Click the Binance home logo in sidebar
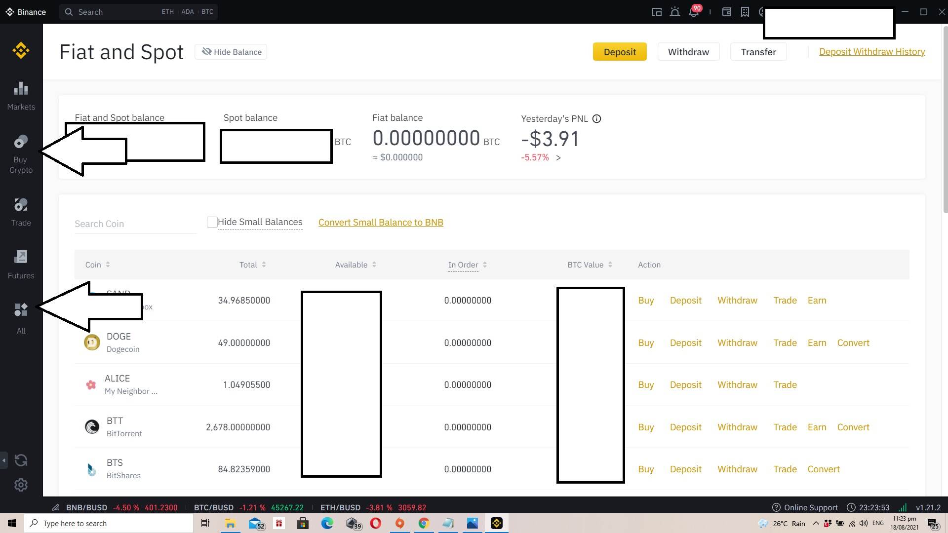Screen dimensions: 948x533 (x=21, y=50)
